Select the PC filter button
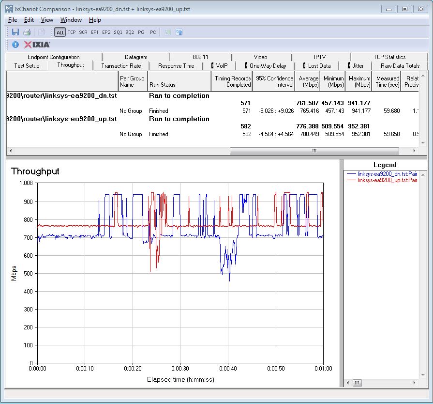The height and width of the screenshot is (404, 433). (153, 32)
